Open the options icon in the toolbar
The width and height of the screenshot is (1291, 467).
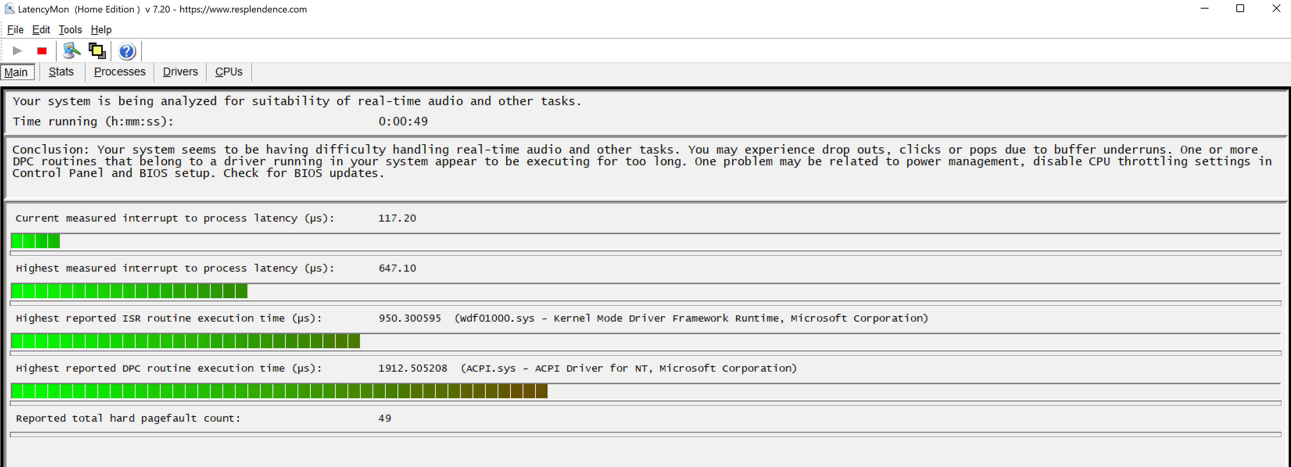pos(71,51)
